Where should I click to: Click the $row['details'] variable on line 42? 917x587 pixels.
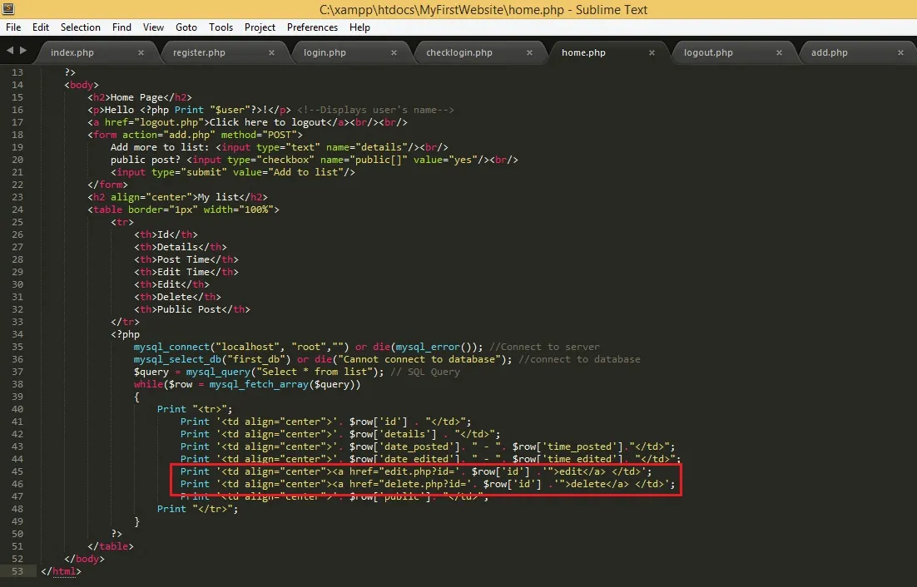click(x=393, y=435)
